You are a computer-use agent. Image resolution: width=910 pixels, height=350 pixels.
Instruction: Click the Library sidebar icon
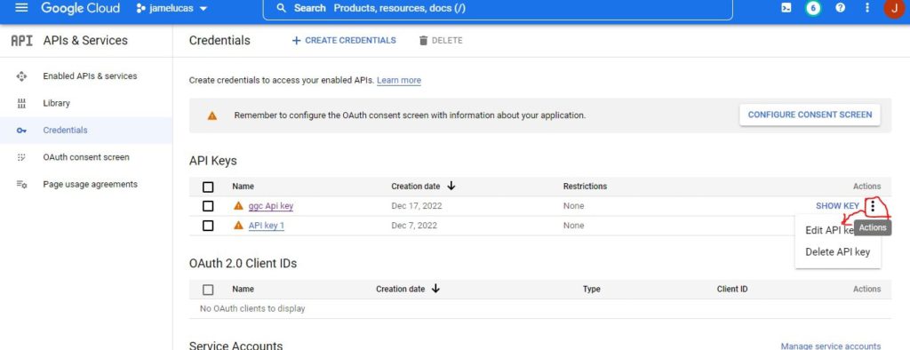[x=21, y=103]
